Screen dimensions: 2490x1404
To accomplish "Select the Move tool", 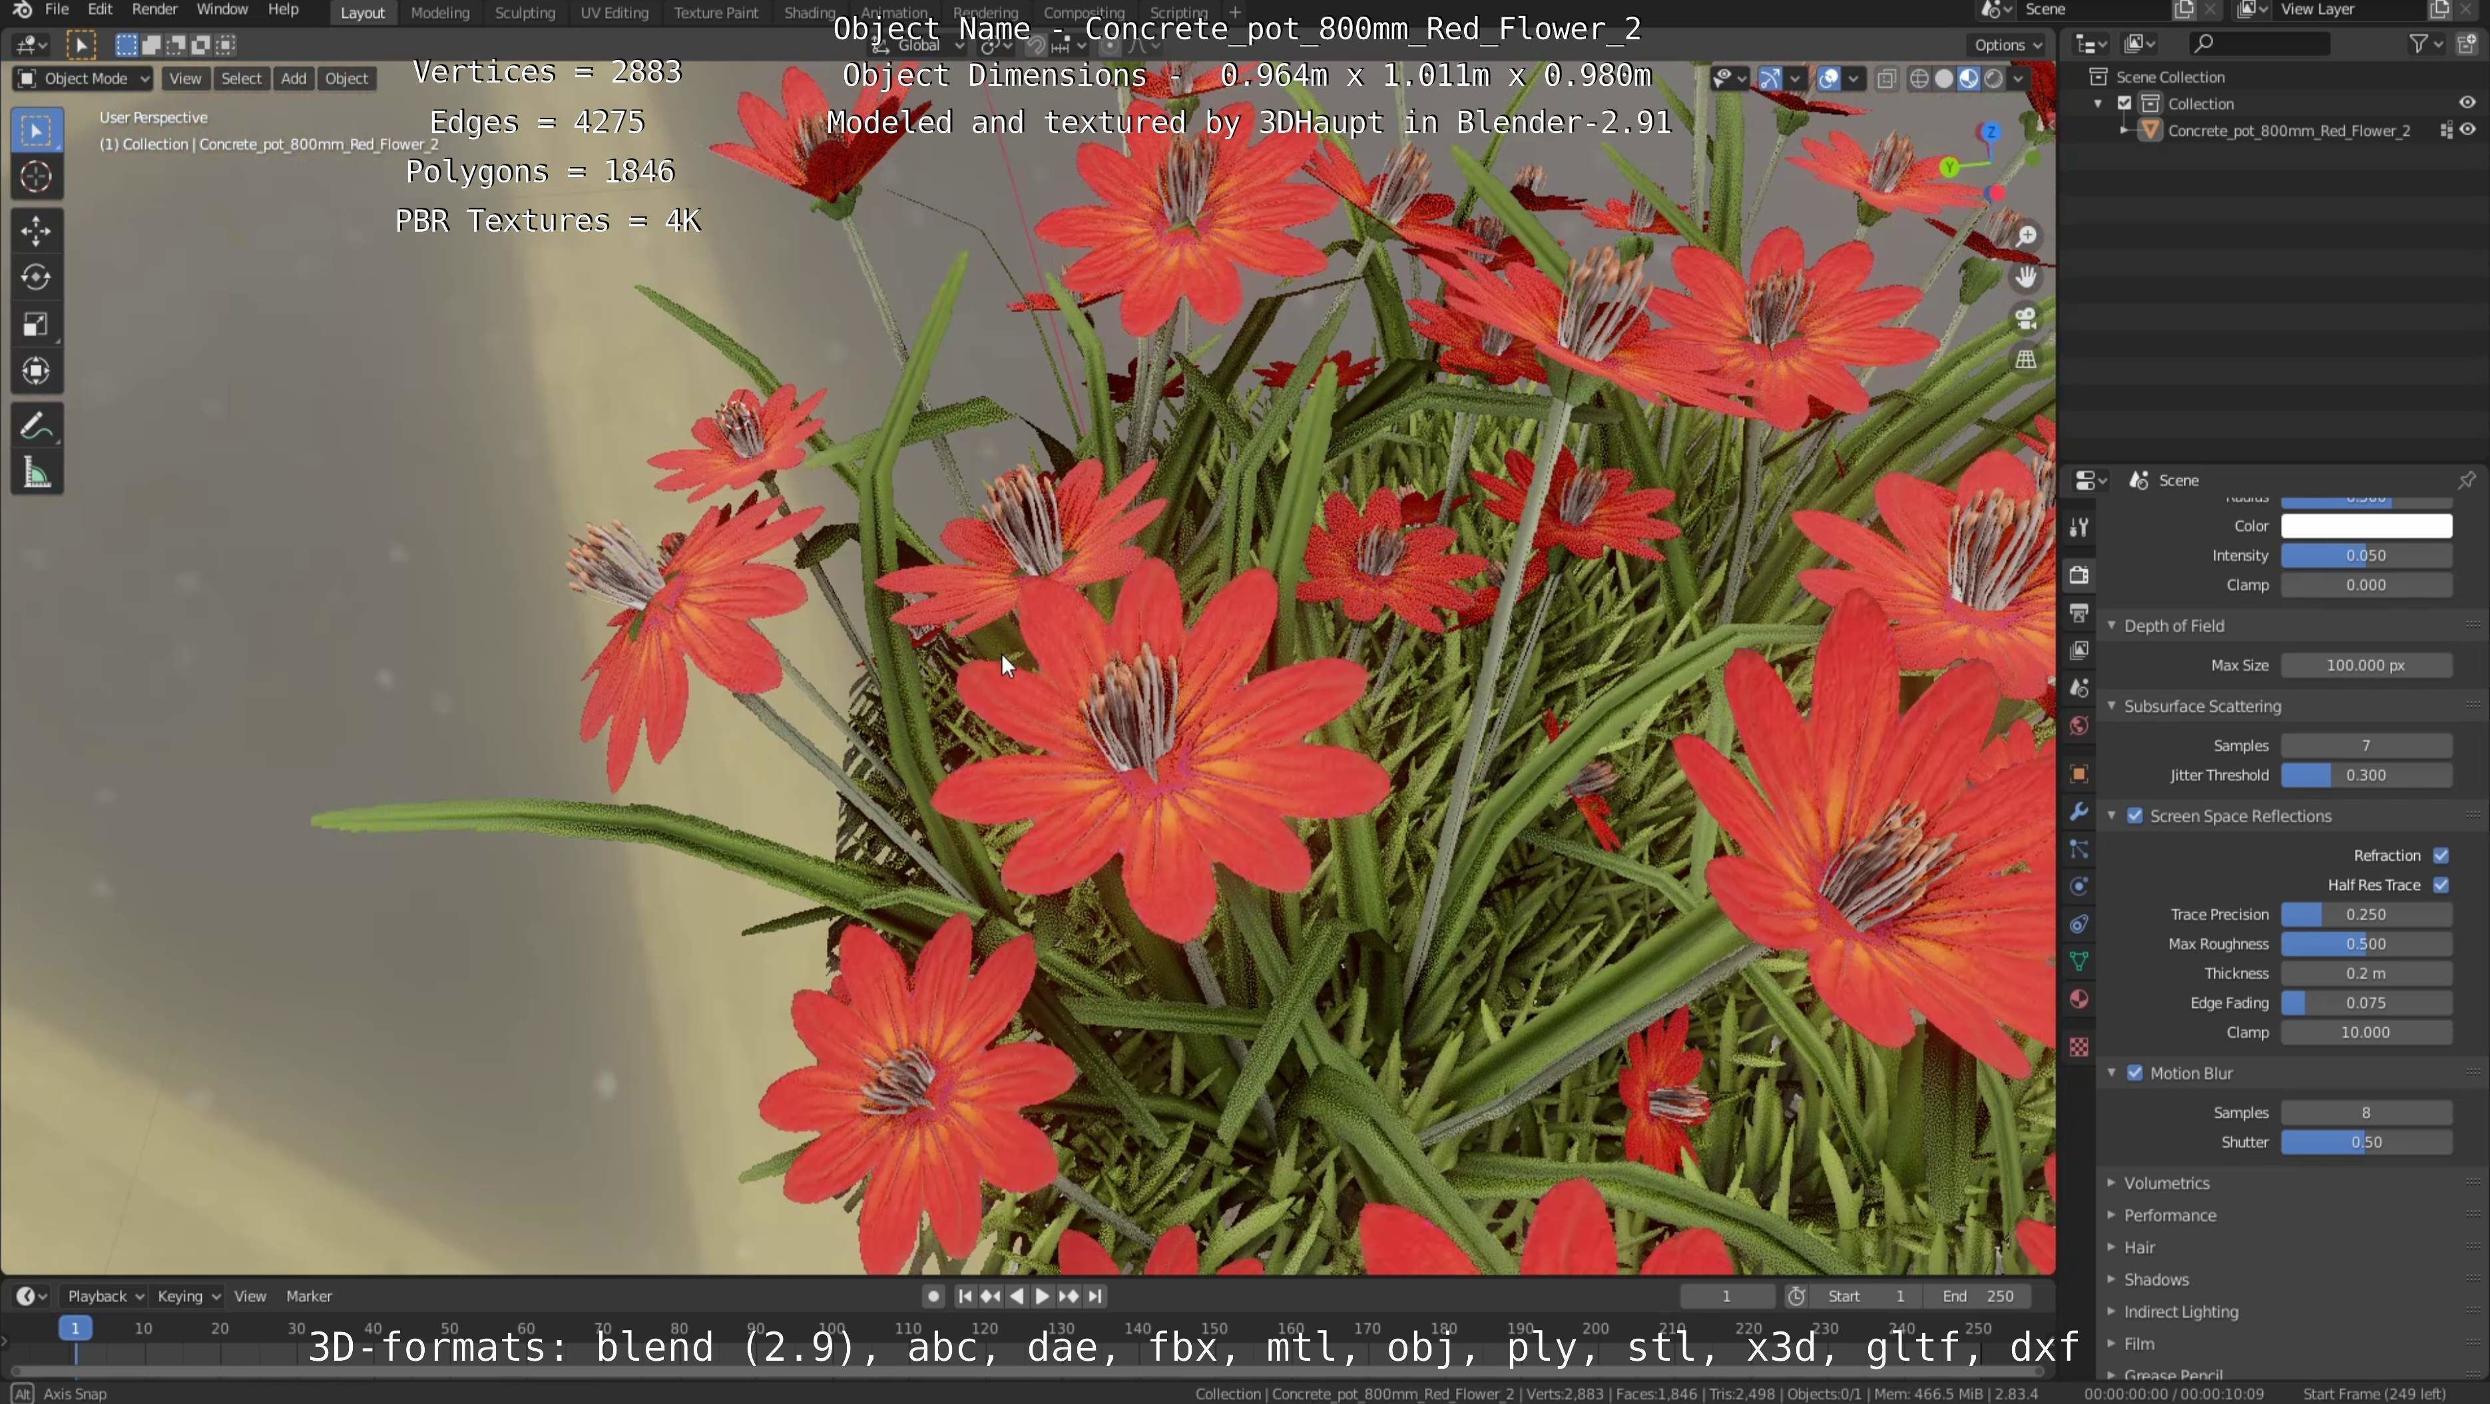I will [x=36, y=231].
